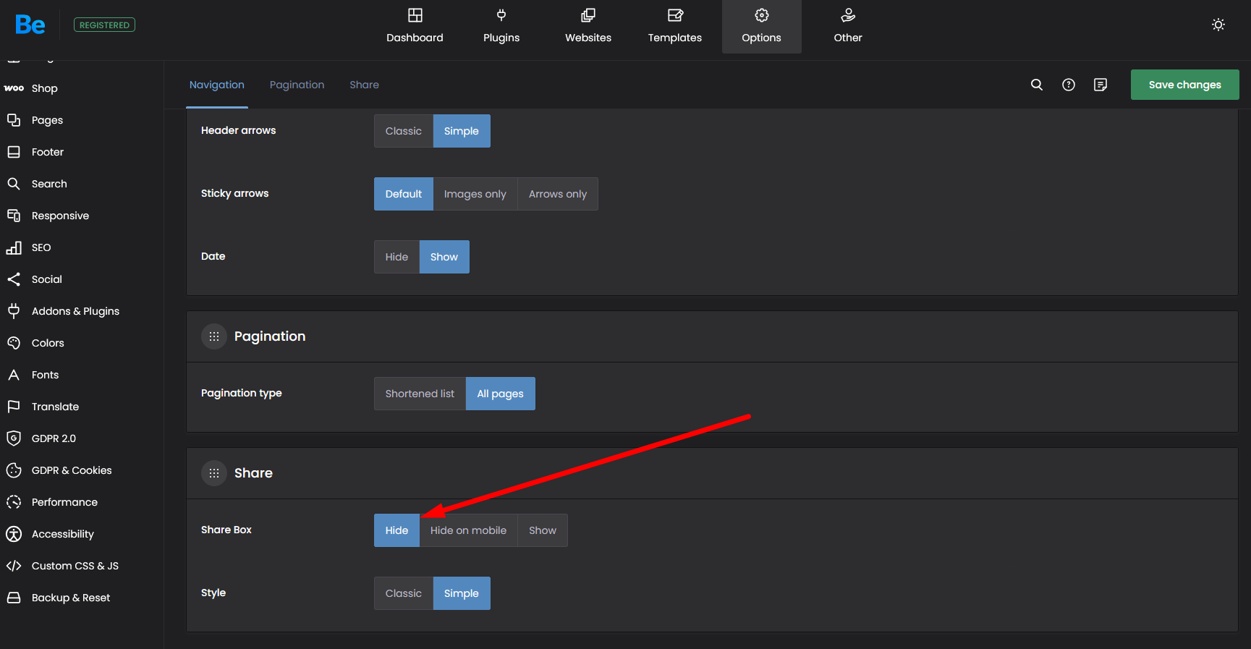Collapse the Share section handle icon
1251x649 pixels.
214,473
